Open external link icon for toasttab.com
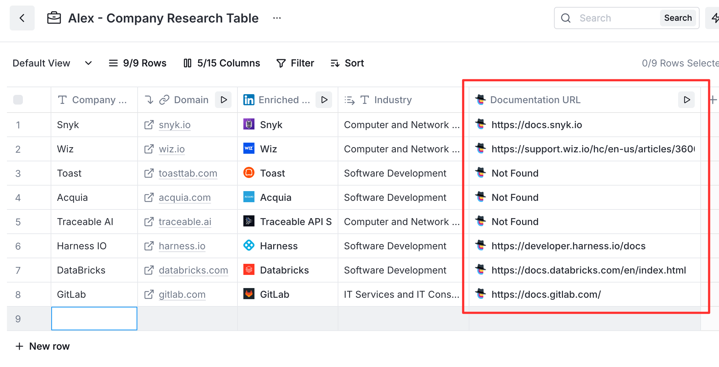 (x=149, y=173)
